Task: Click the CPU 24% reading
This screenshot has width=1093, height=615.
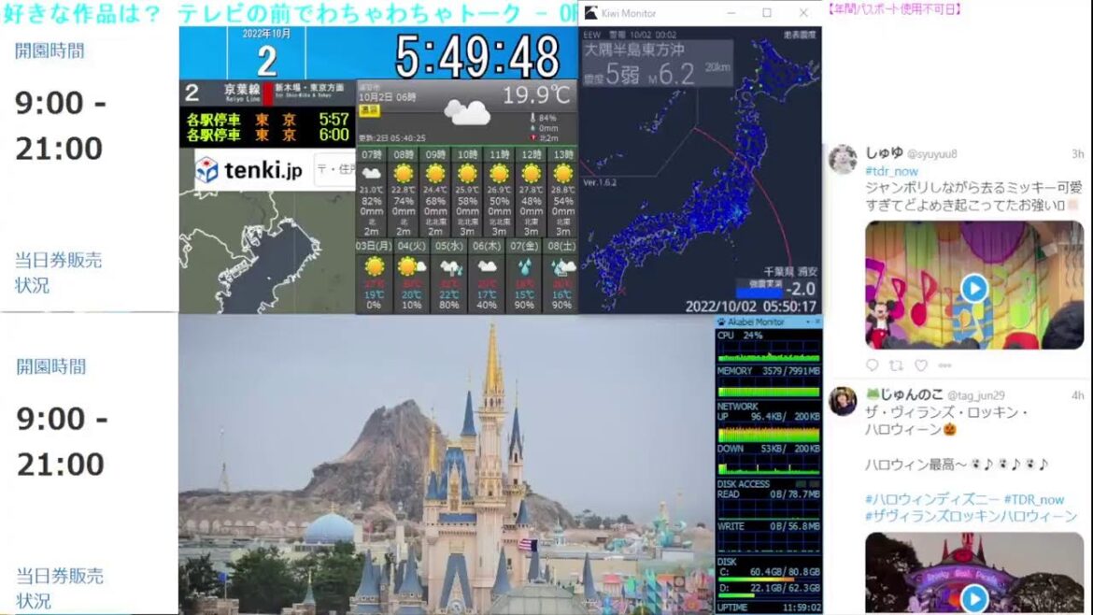Action: (x=740, y=336)
